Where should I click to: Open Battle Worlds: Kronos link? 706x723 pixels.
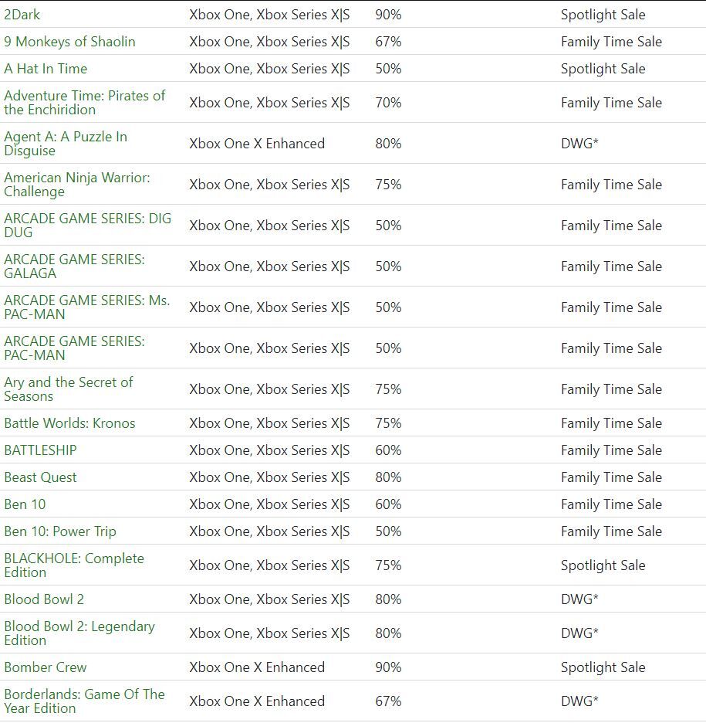(69, 423)
